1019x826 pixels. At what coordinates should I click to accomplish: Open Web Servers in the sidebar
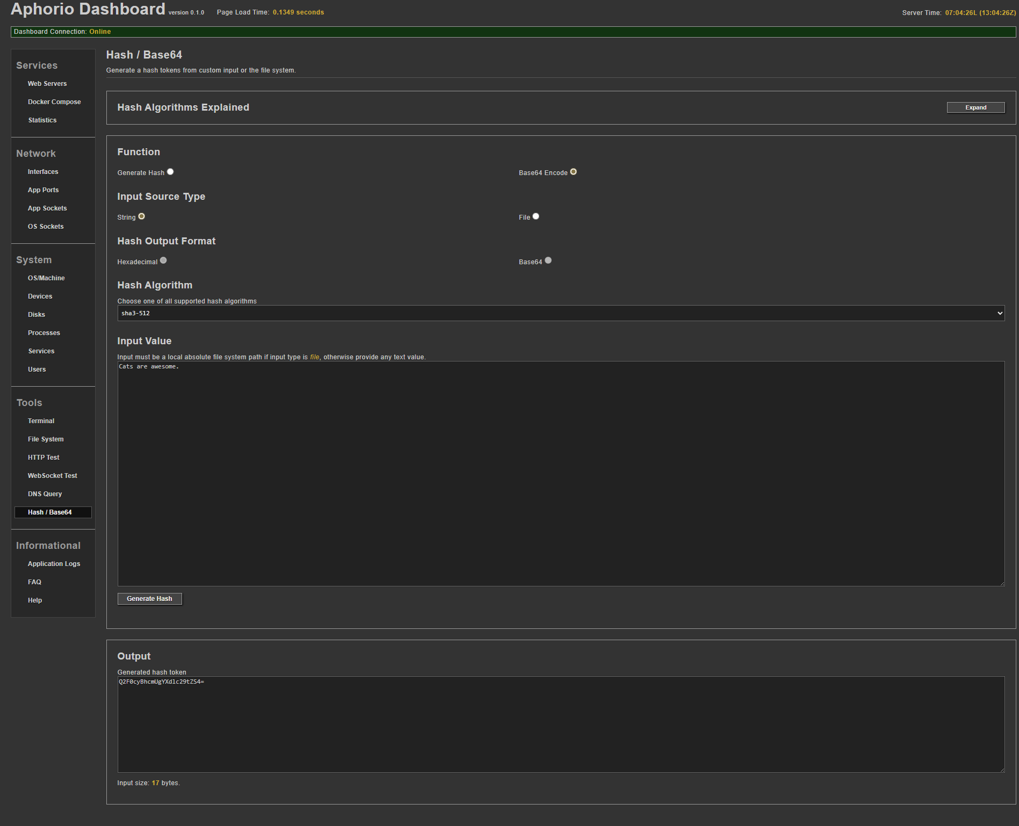[x=47, y=84]
